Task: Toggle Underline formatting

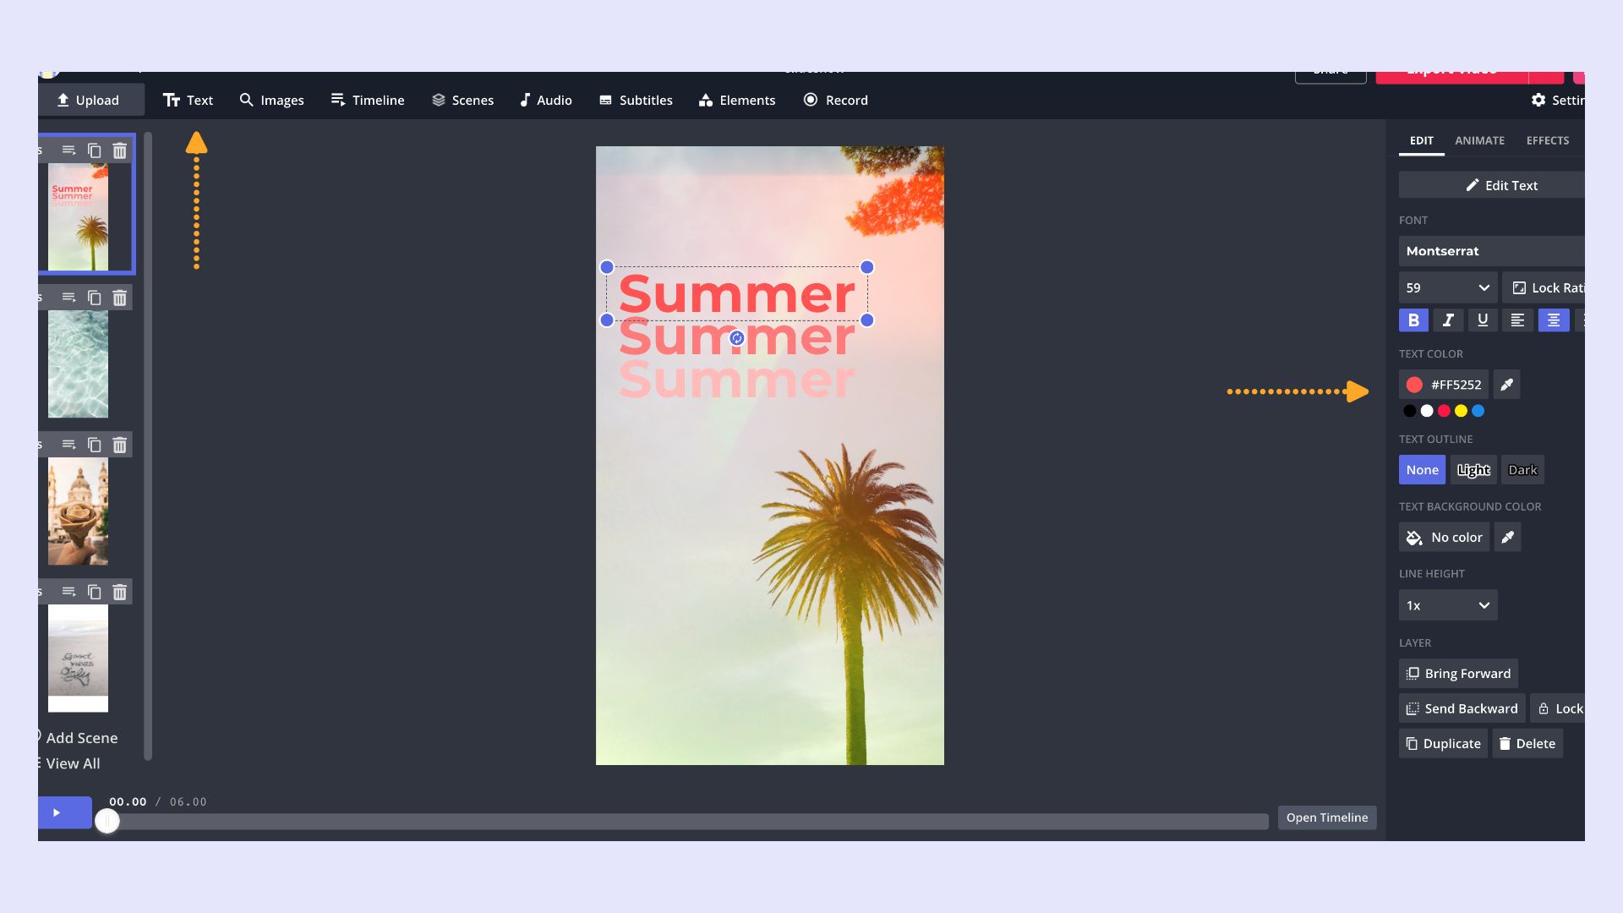Action: point(1483,320)
